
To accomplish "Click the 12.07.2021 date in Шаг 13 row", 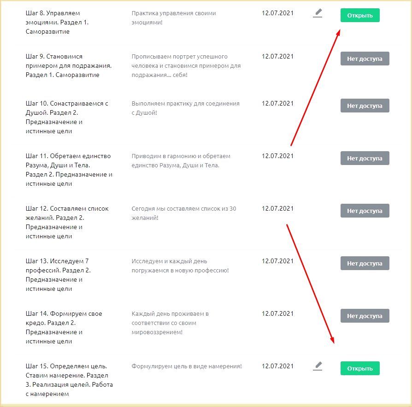I will 277,261.
